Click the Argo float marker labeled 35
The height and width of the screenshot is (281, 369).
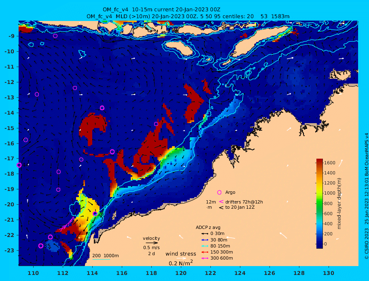tap(41, 246)
